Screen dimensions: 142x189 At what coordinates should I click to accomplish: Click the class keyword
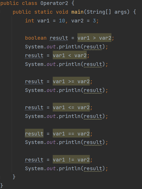pyautogui.click(x=30, y=3)
